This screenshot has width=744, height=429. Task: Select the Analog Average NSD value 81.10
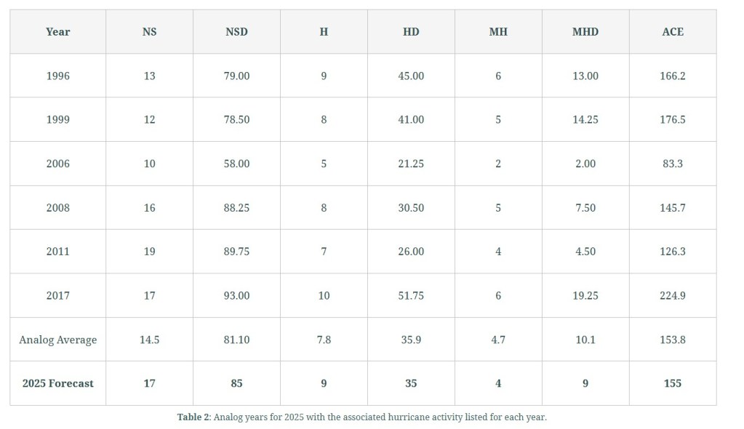coord(236,340)
